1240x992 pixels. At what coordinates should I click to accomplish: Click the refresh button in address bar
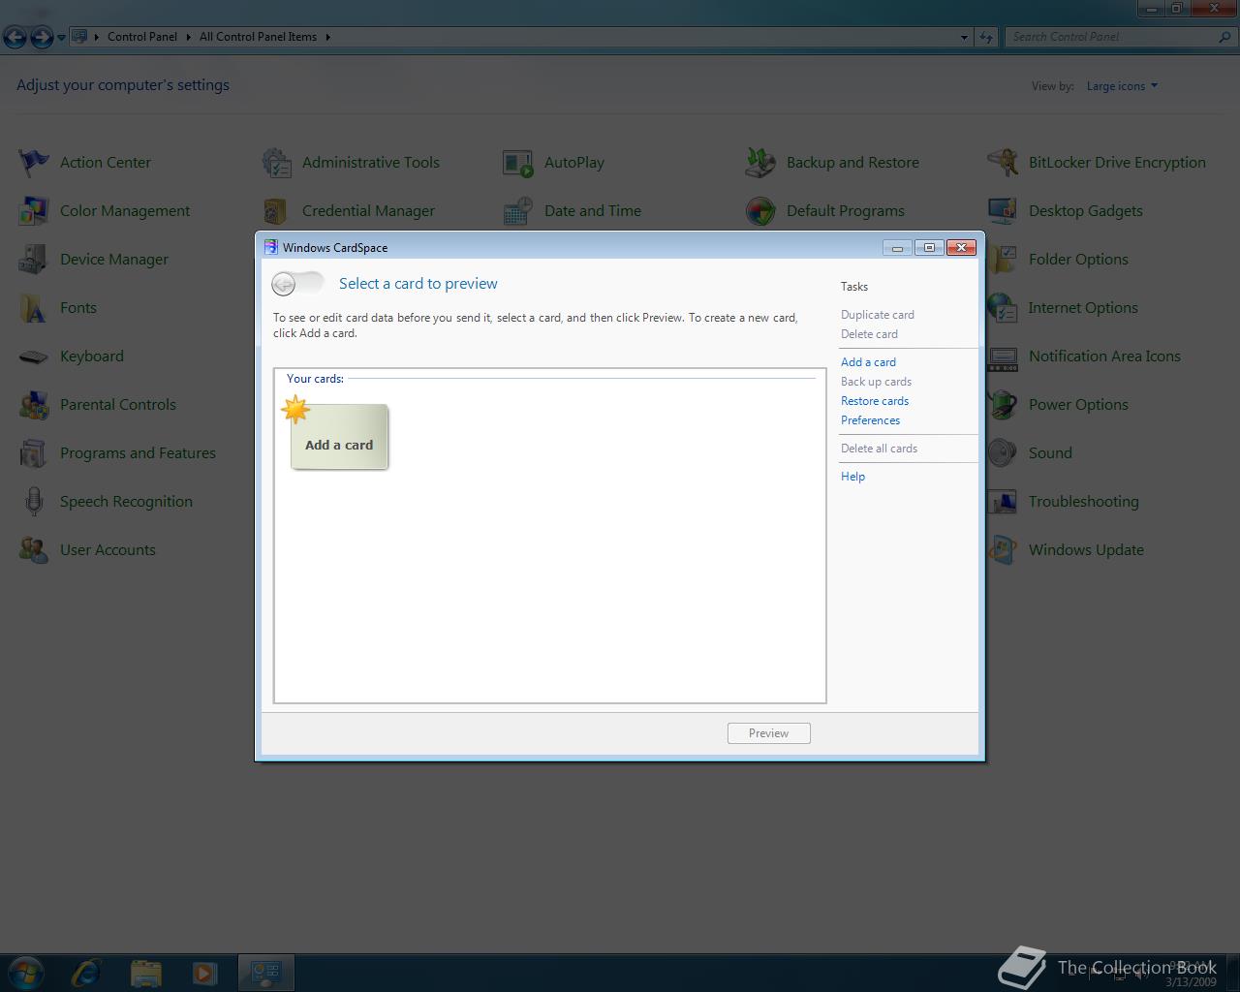(x=986, y=37)
